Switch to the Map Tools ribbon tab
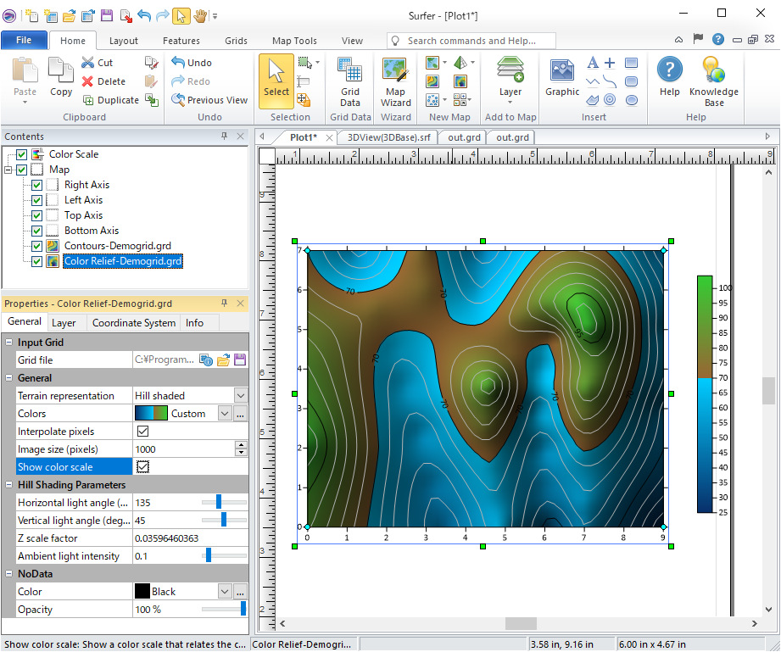Image resolution: width=781 pixels, height=652 pixels. [294, 41]
